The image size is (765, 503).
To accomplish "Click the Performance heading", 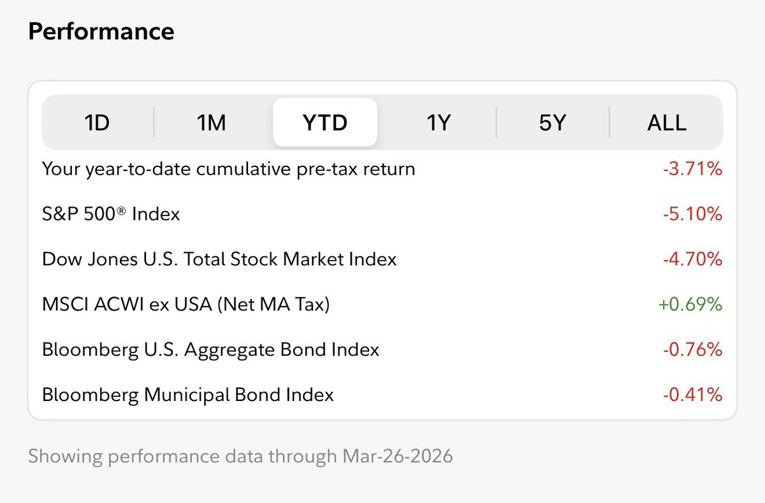I will (x=101, y=32).
